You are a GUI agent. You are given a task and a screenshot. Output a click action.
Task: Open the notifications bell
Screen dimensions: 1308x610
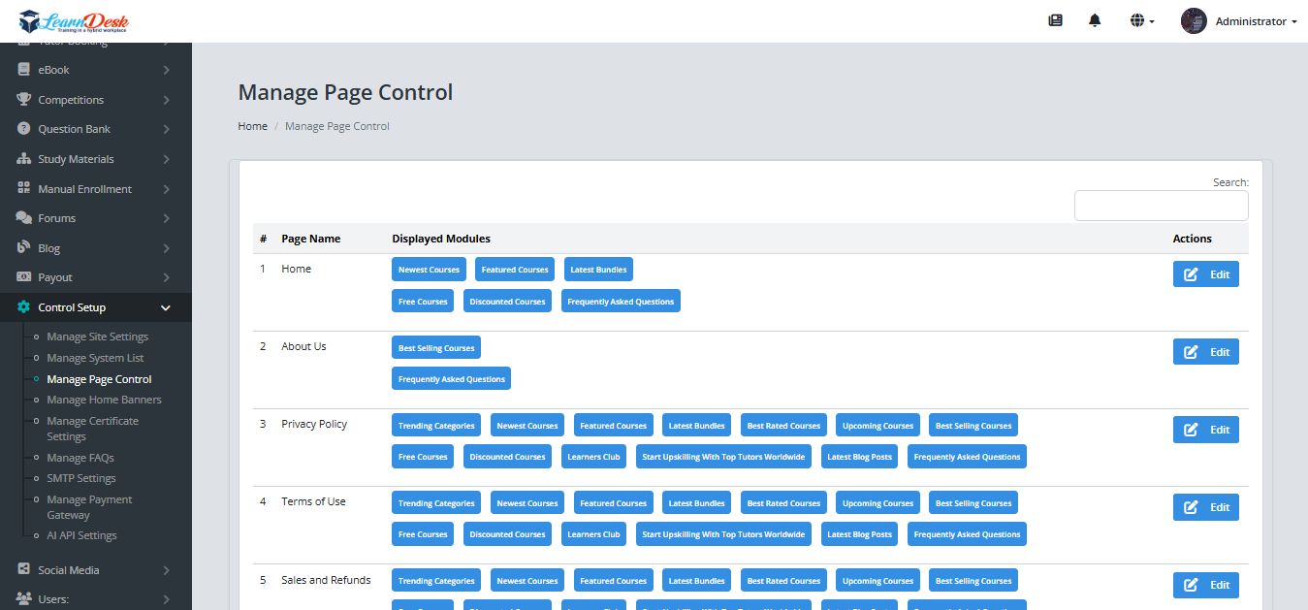[1096, 20]
